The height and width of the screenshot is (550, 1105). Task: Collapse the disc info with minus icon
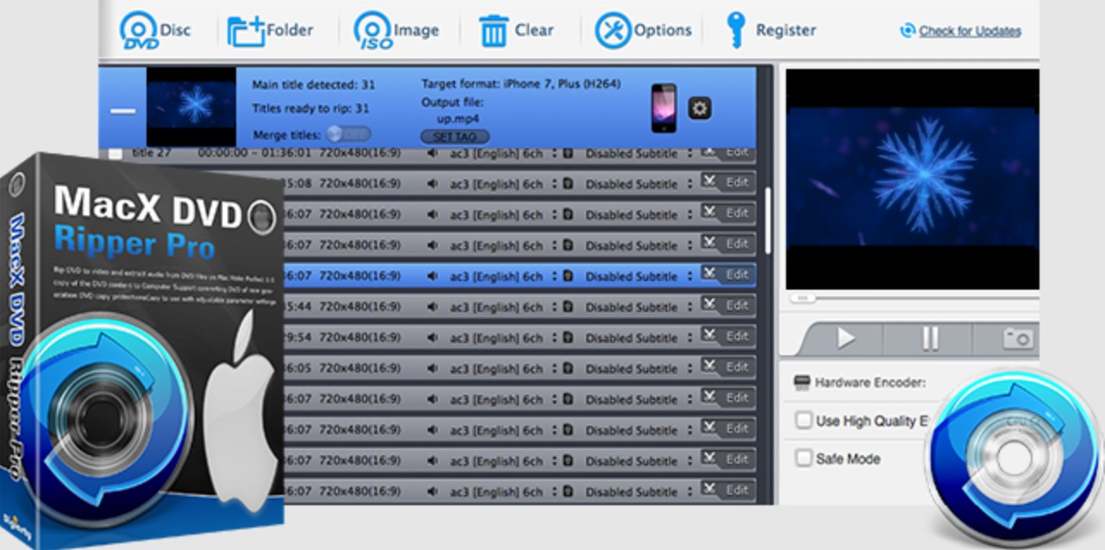point(123,110)
